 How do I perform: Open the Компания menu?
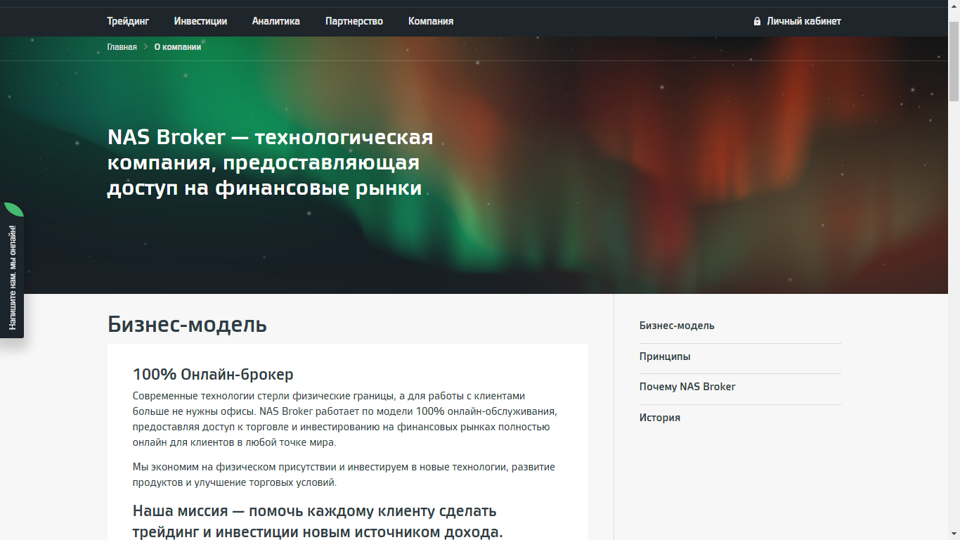click(x=431, y=21)
